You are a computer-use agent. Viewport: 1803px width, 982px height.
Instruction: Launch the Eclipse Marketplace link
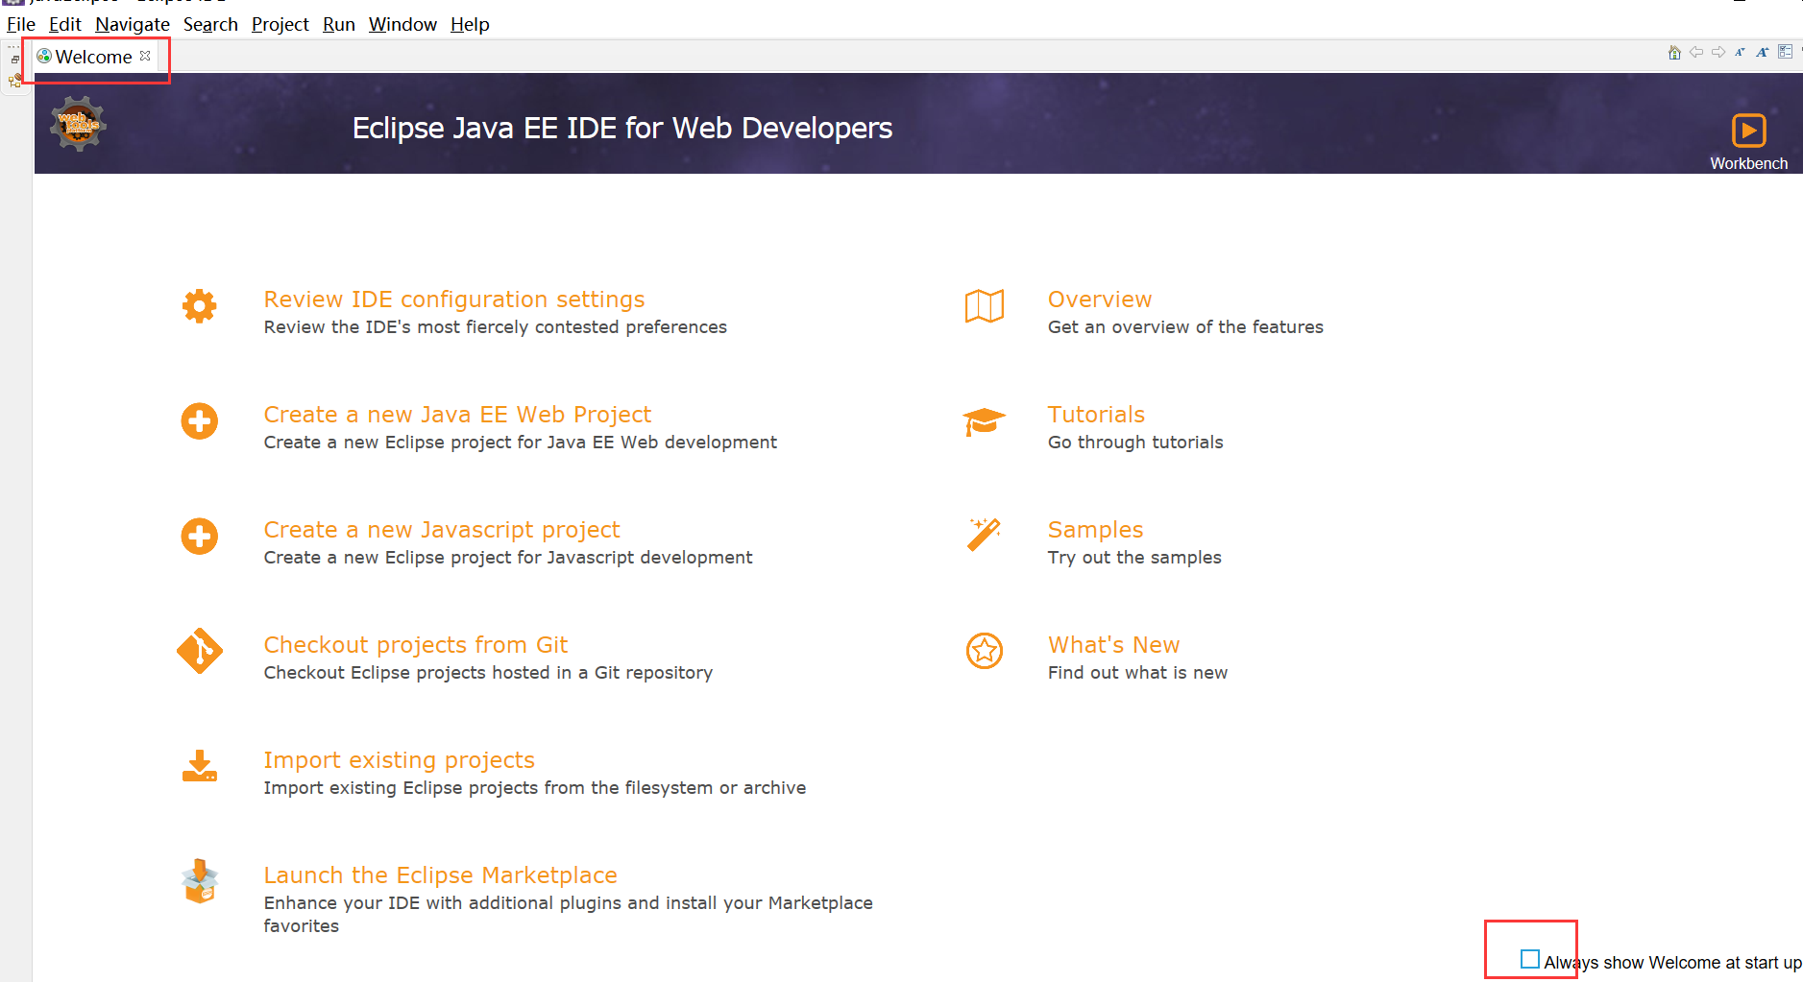(x=441, y=875)
